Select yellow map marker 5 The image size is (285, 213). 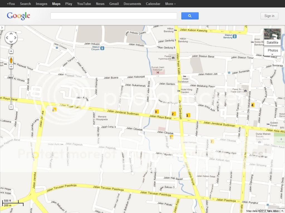coord(171,137)
